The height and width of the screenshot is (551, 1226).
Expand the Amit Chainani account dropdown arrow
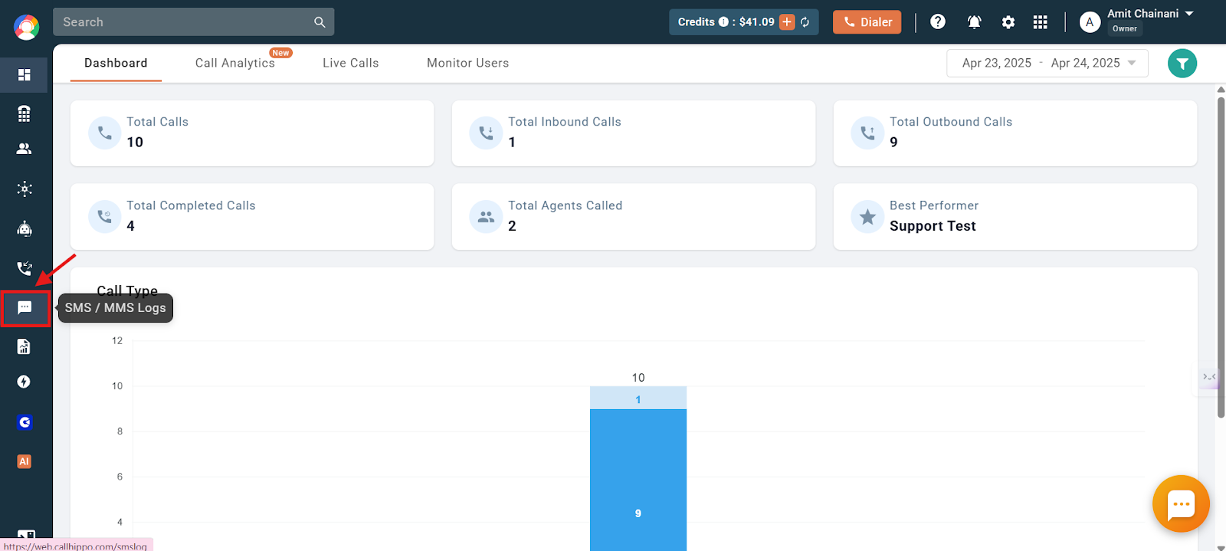1189,14
